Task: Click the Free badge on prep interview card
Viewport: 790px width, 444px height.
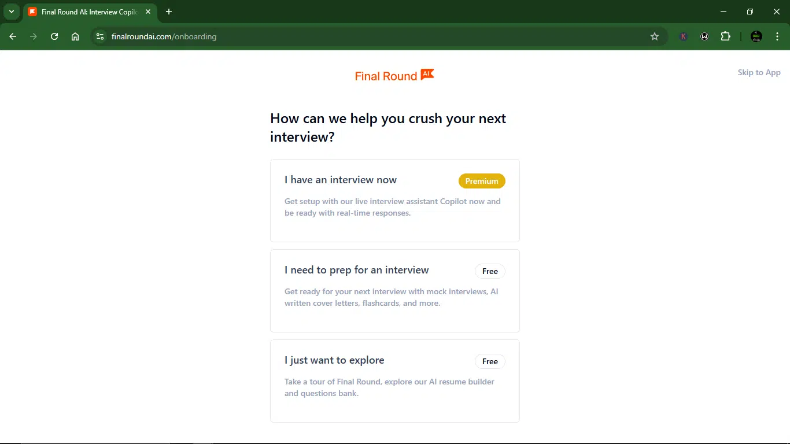Action: [x=490, y=271]
